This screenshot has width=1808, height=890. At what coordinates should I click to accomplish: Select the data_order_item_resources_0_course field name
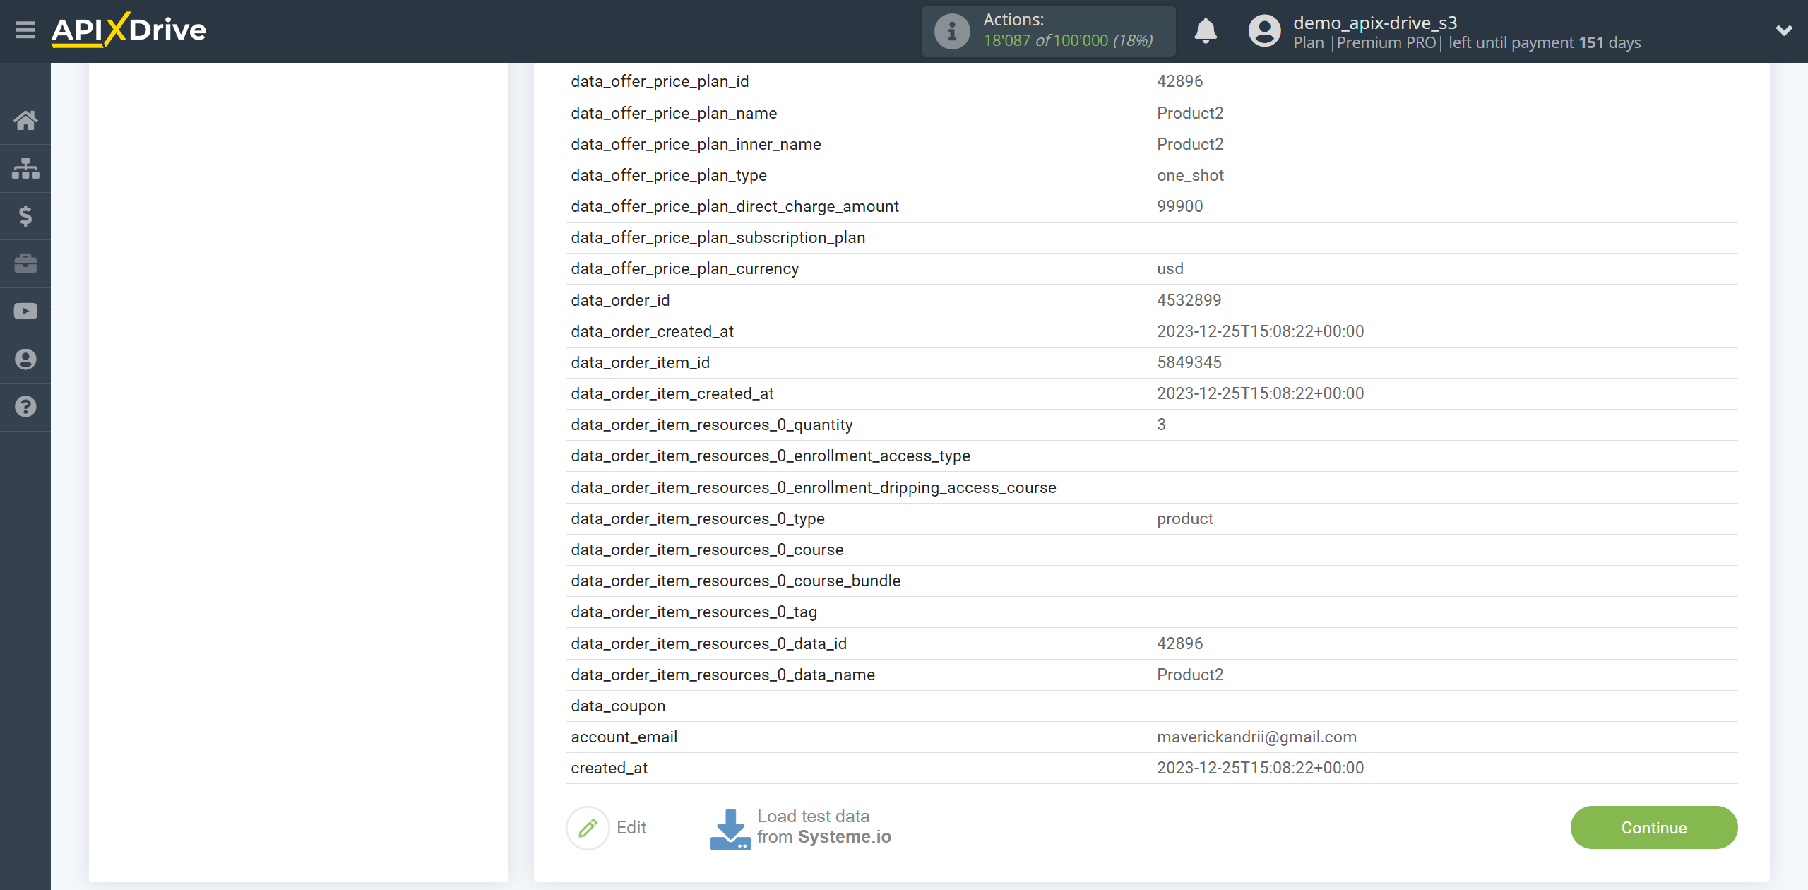(x=707, y=550)
